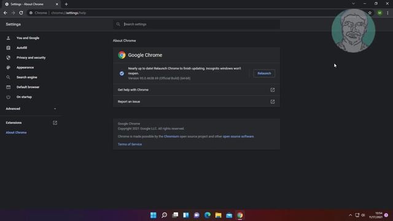The image size is (393, 221).
Task: Open Appearance settings
Action: (x=25, y=68)
